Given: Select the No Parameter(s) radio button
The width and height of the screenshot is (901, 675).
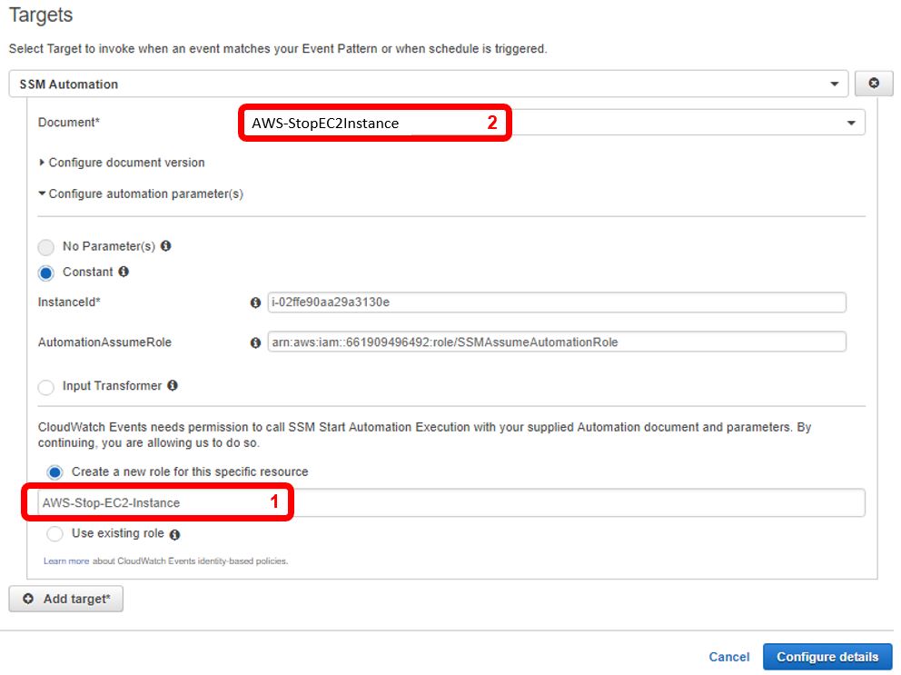Looking at the screenshot, I should pos(46,247).
